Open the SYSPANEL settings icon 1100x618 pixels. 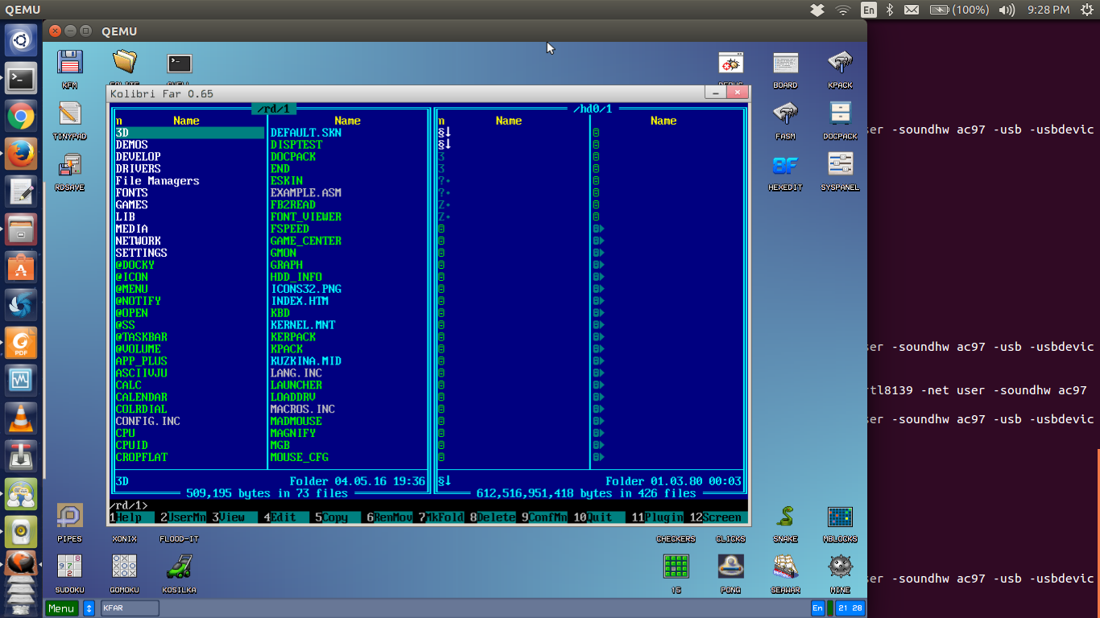click(840, 165)
